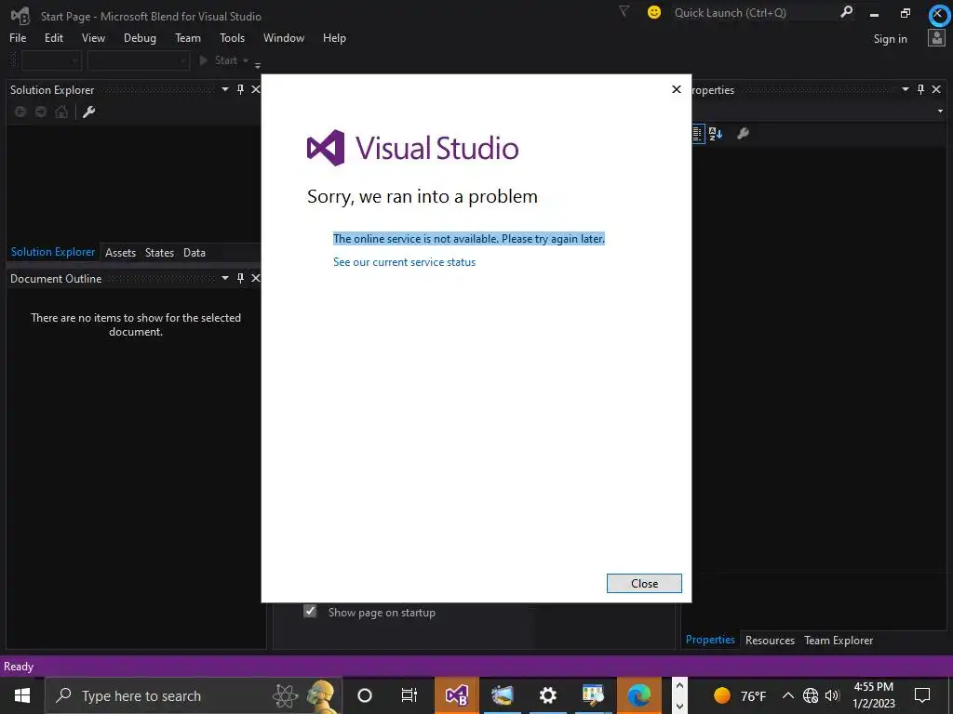953x714 pixels.
Task: Open Cortana circle icon on taskbar
Action: coord(365,695)
